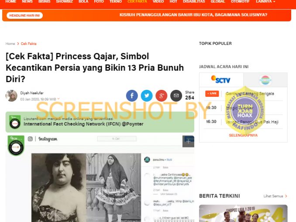The height and width of the screenshot is (222, 296).
Task: Click the Cek Fakta breadcrumb link
Action: tap(28, 44)
